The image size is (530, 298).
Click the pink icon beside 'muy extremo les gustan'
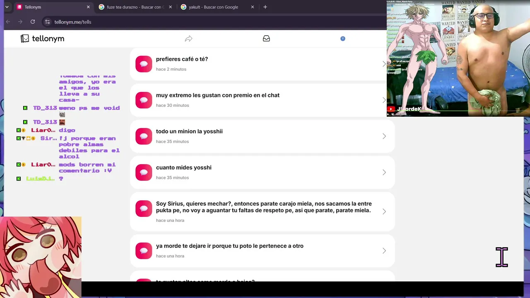(144, 100)
